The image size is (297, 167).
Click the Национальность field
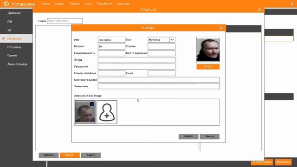coord(111,53)
